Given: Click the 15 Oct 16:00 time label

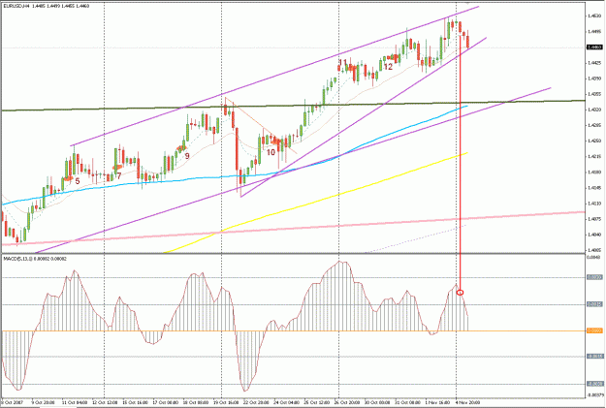Looking at the screenshot, I should click(135, 402).
